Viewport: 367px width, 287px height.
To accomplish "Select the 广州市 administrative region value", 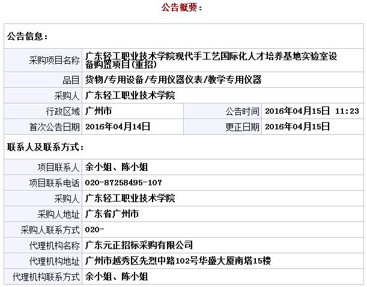I will point(99,111).
